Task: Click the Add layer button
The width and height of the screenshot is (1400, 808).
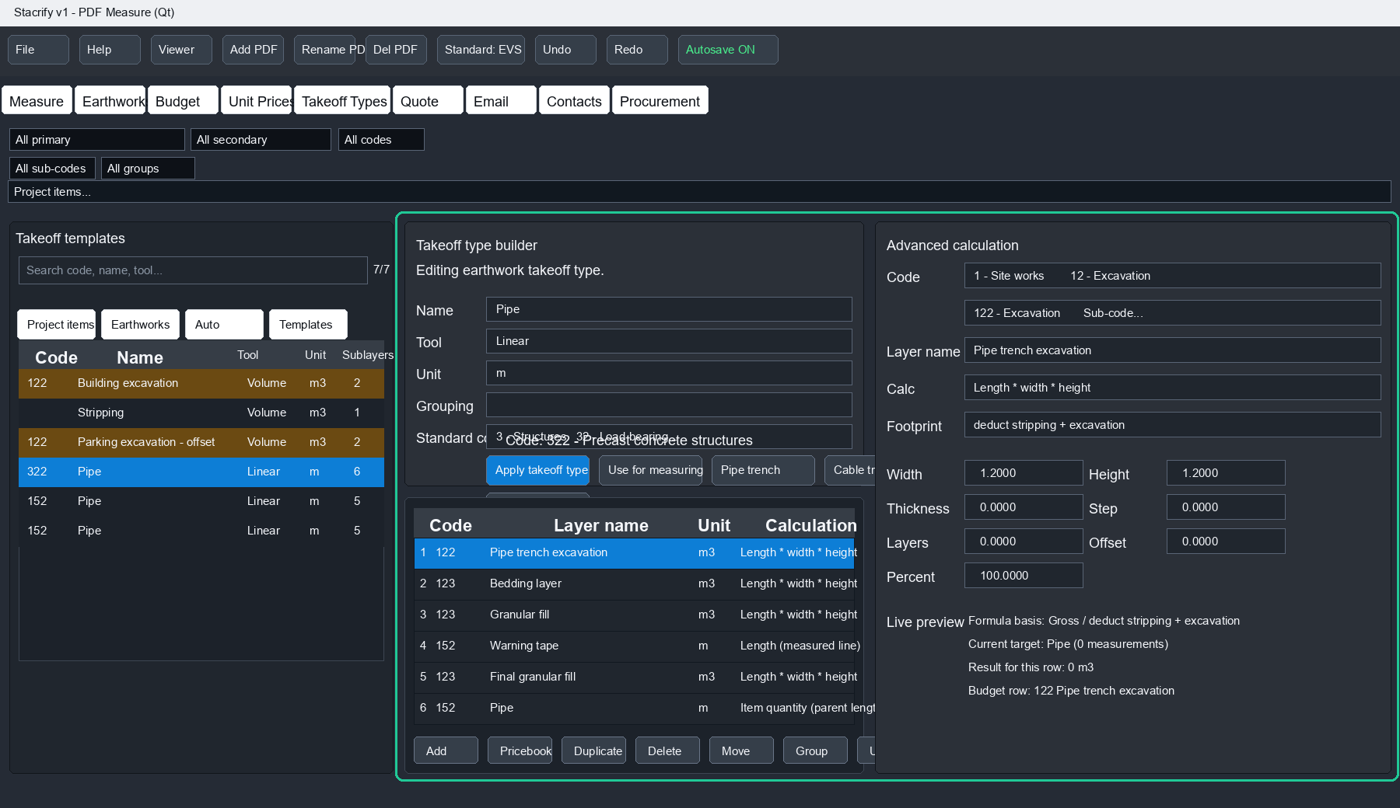Action: pyautogui.click(x=446, y=751)
